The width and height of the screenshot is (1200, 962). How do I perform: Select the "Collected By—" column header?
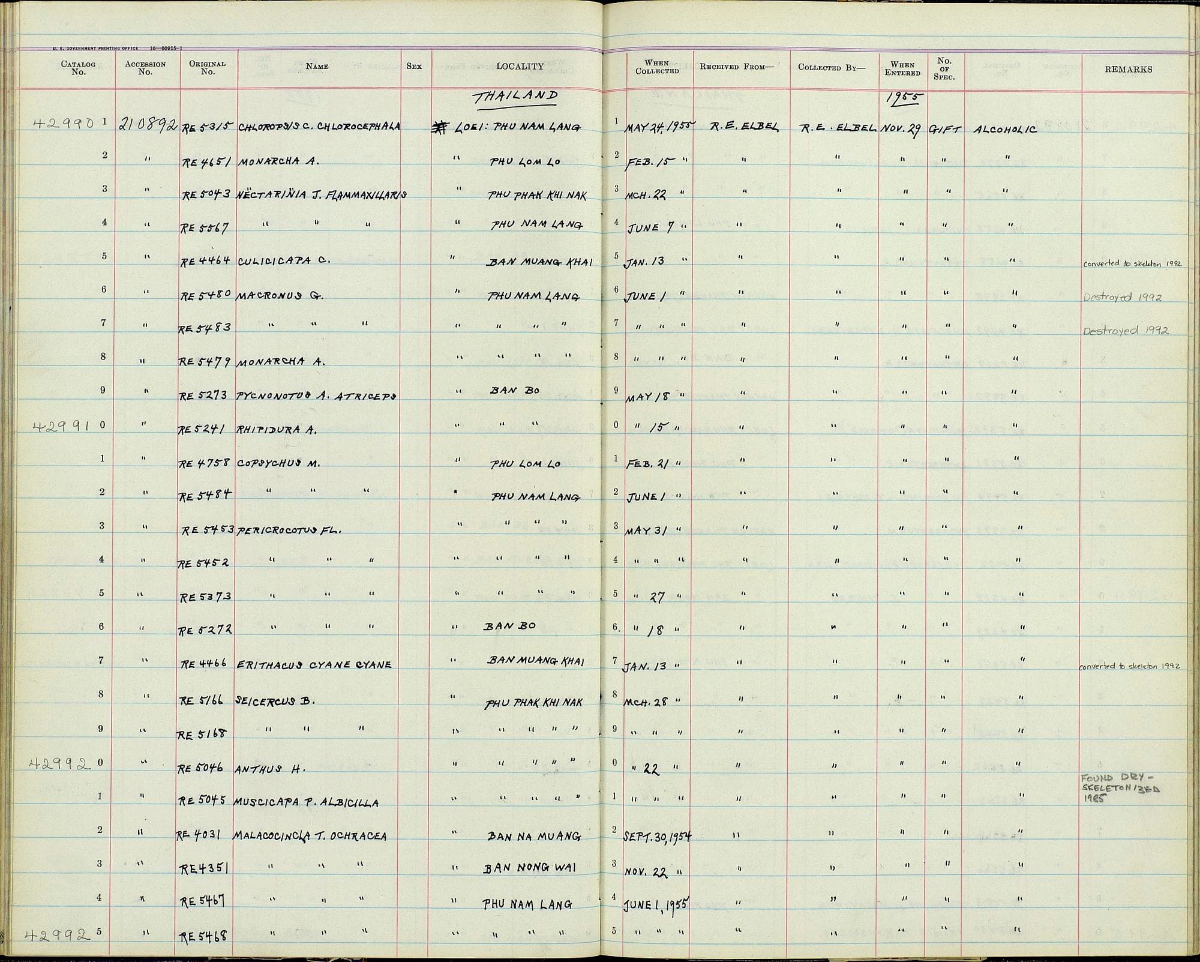point(832,67)
